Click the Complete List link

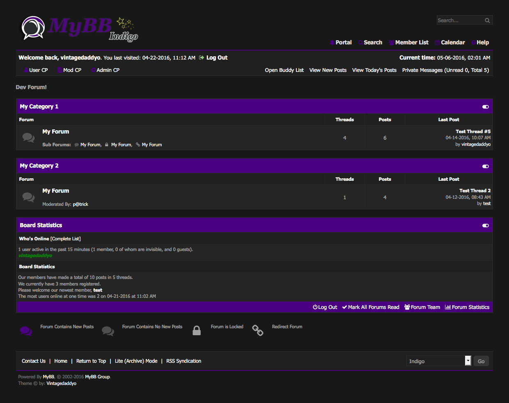click(x=66, y=239)
